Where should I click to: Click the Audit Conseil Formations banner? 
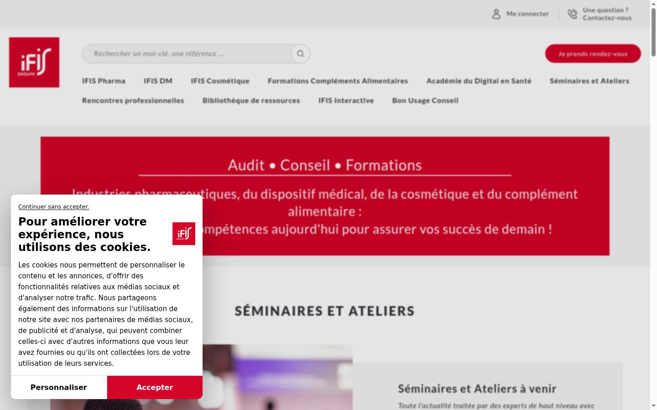[x=325, y=196]
